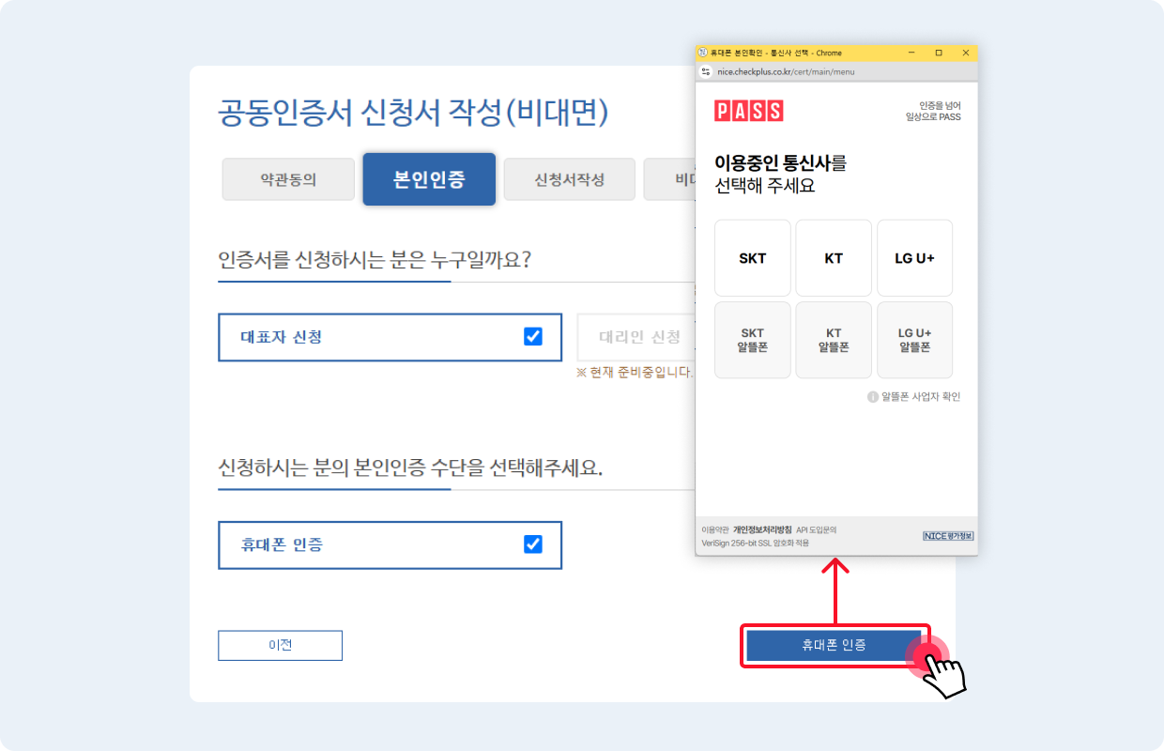Select SKT as your mobile carrier
Screen dimensions: 1164x751
[x=752, y=257]
